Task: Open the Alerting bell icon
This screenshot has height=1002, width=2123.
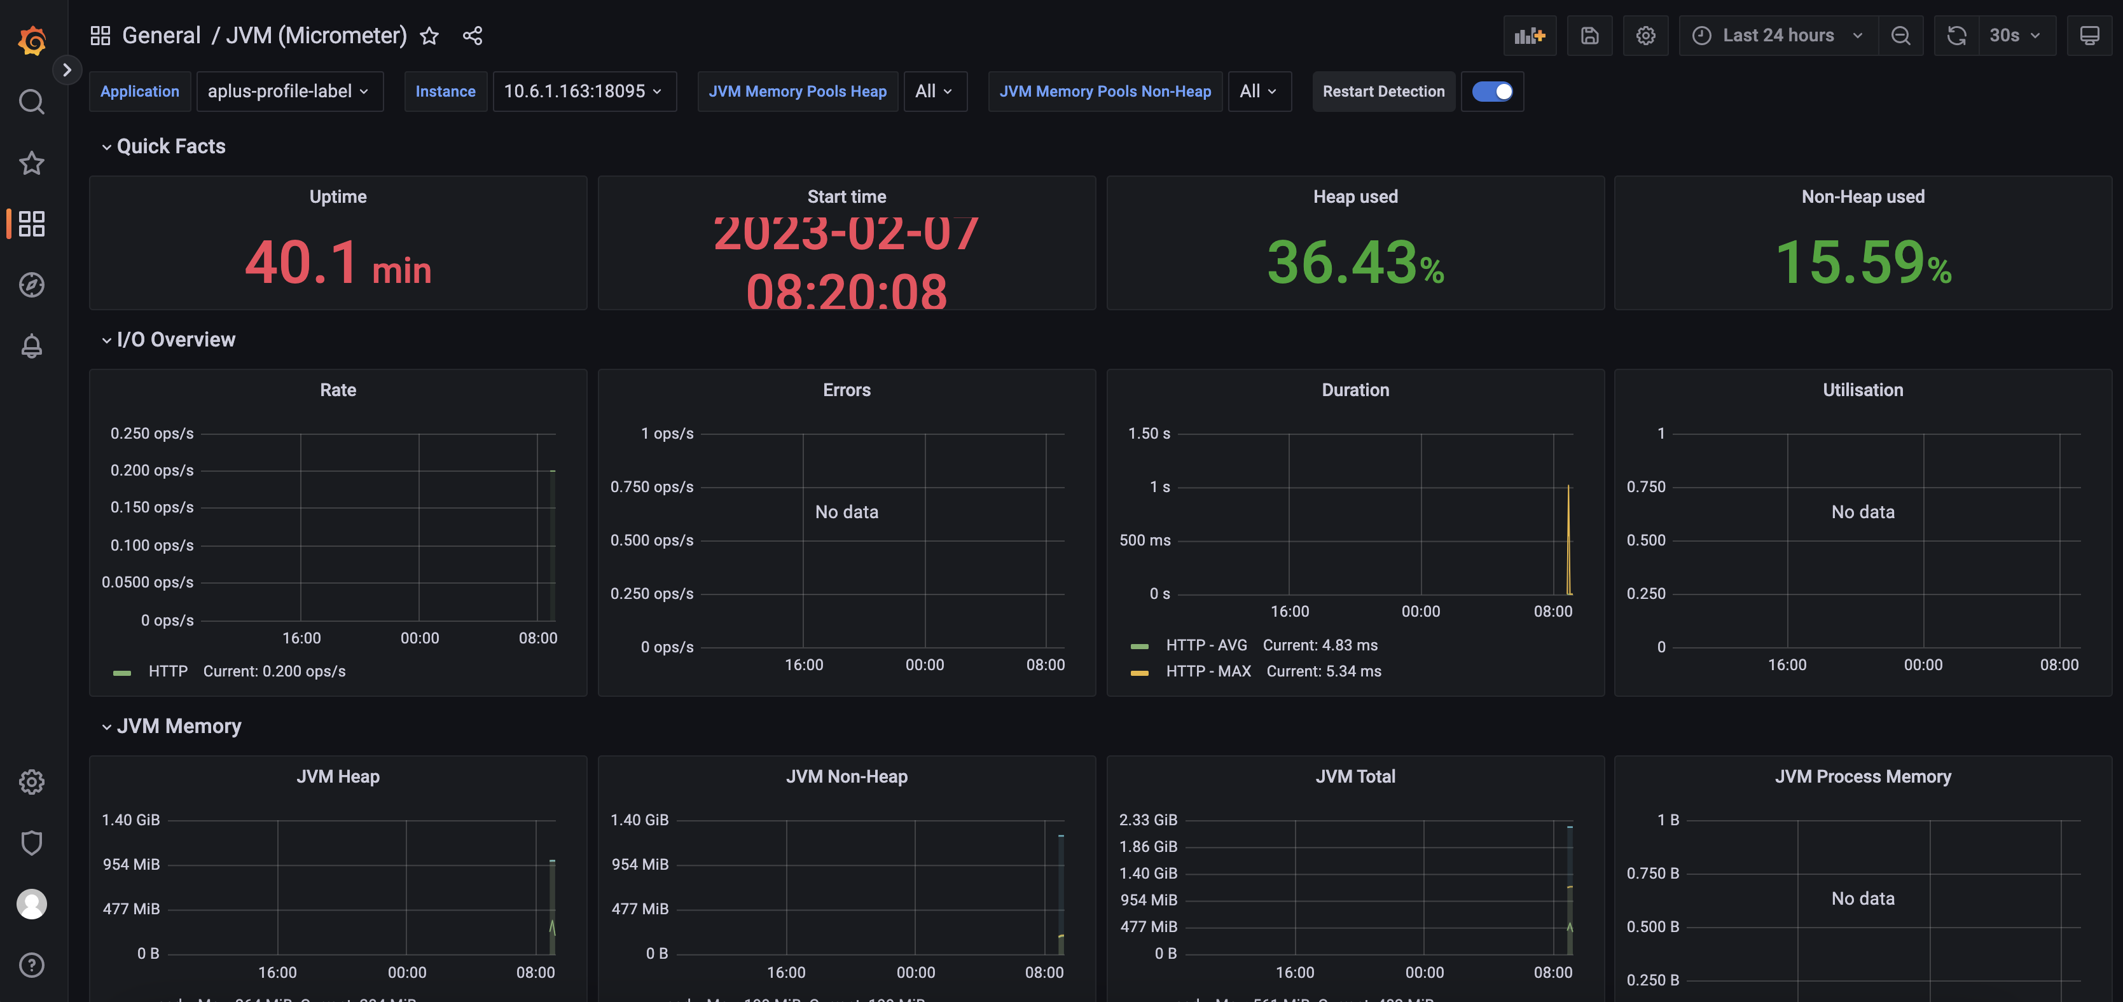Action: click(32, 346)
